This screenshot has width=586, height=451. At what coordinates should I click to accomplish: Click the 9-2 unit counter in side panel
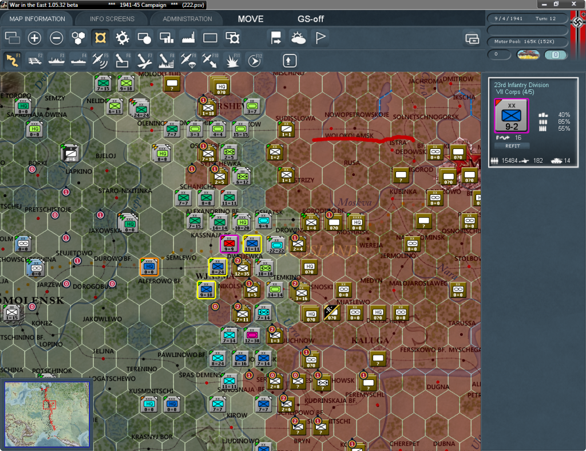(511, 116)
